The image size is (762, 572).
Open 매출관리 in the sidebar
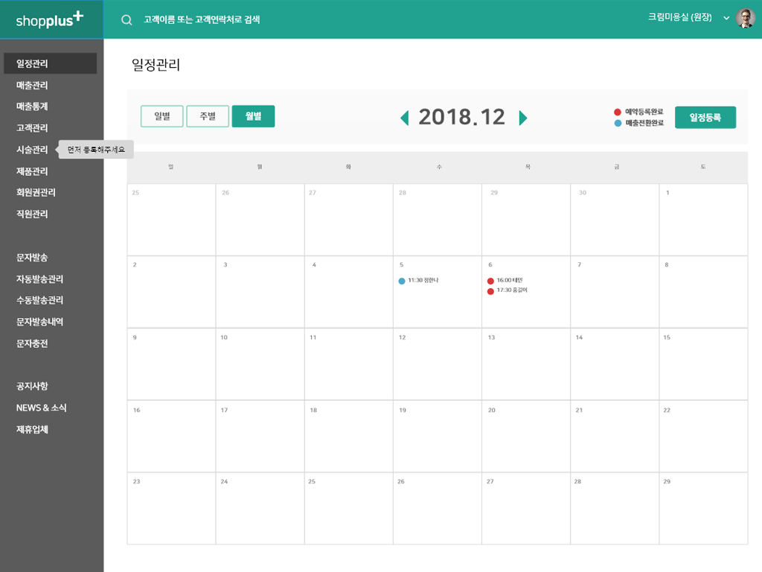pyautogui.click(x=32, y=86)
